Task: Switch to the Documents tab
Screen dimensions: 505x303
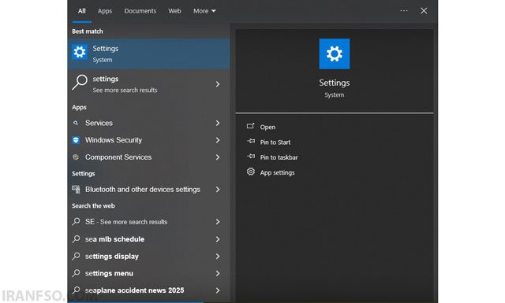Action: (140, 11)
